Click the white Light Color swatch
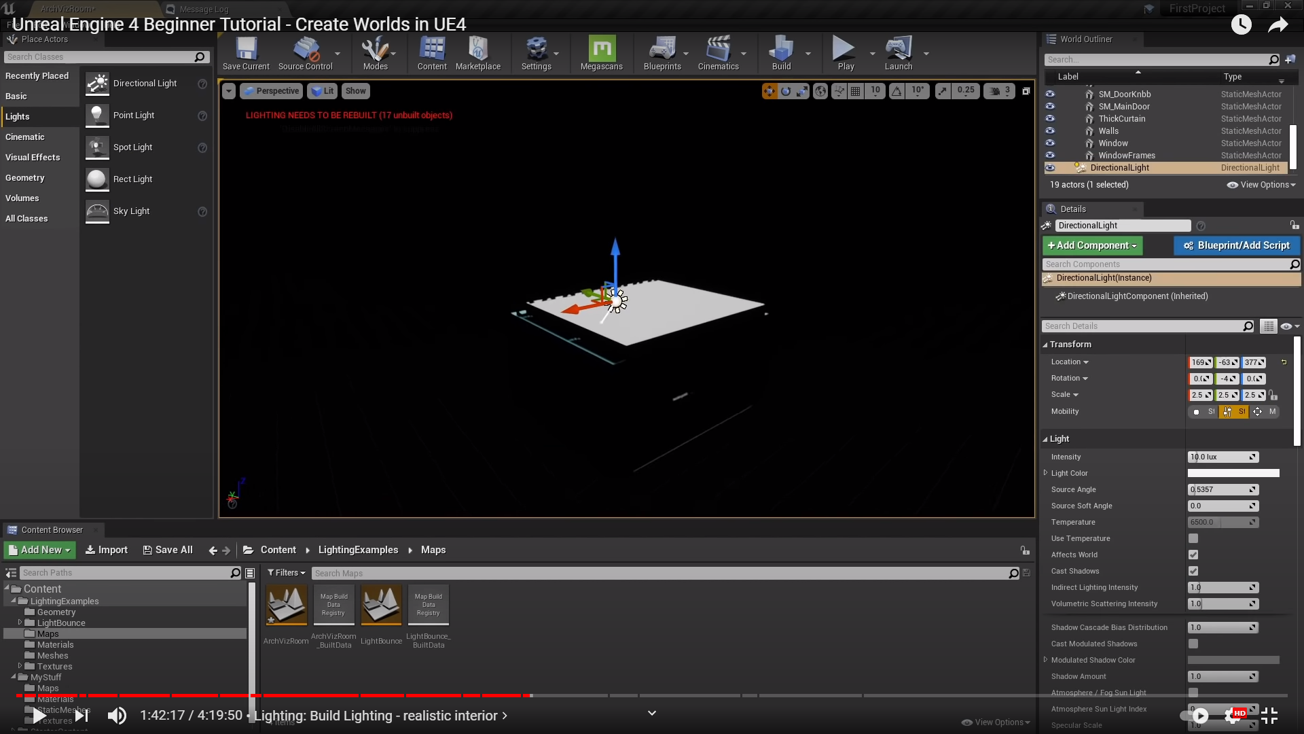Viewport: 1304px width, 734px height. (x=1233, y=473)
